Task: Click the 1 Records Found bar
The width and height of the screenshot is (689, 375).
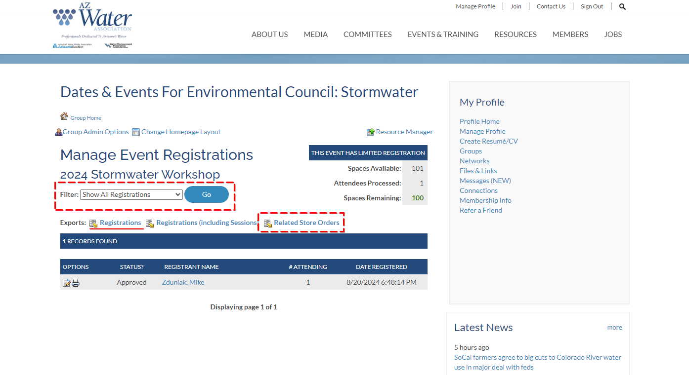Action: click(x=244, y=241)
